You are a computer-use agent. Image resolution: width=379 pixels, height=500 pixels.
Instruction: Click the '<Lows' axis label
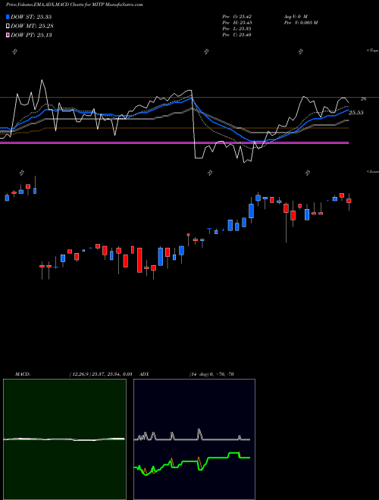coord(373,171)
